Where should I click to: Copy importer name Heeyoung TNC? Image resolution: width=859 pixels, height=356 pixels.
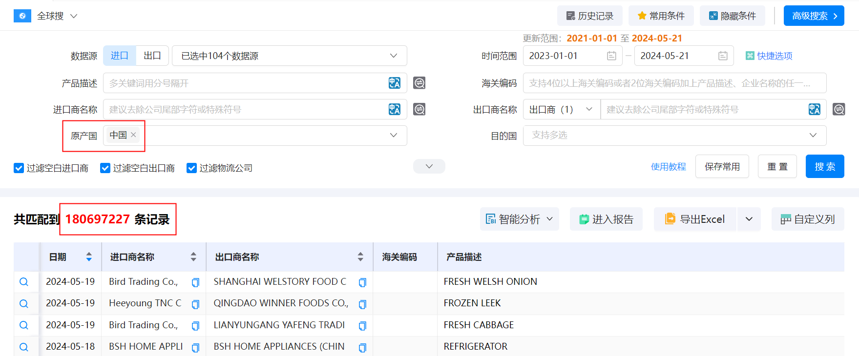(195, 304)
